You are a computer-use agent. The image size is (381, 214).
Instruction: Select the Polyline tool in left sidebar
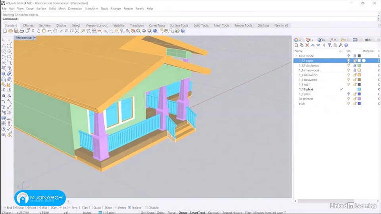(4, 46)
